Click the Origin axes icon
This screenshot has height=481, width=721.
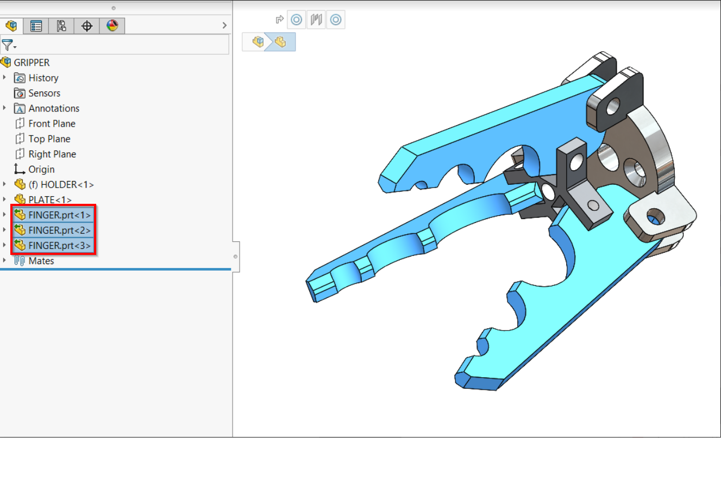tap(20, 169)
